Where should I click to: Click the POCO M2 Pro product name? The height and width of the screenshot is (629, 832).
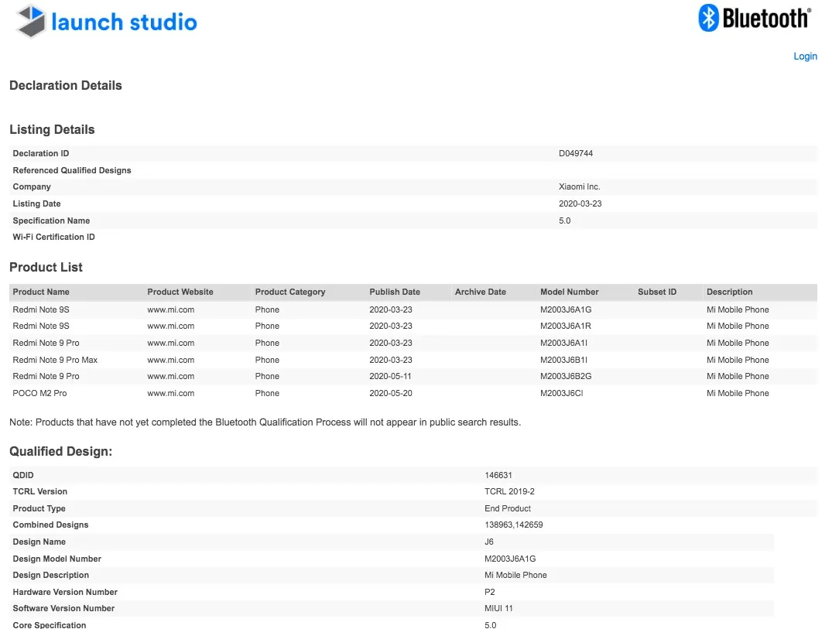[39, 393]
